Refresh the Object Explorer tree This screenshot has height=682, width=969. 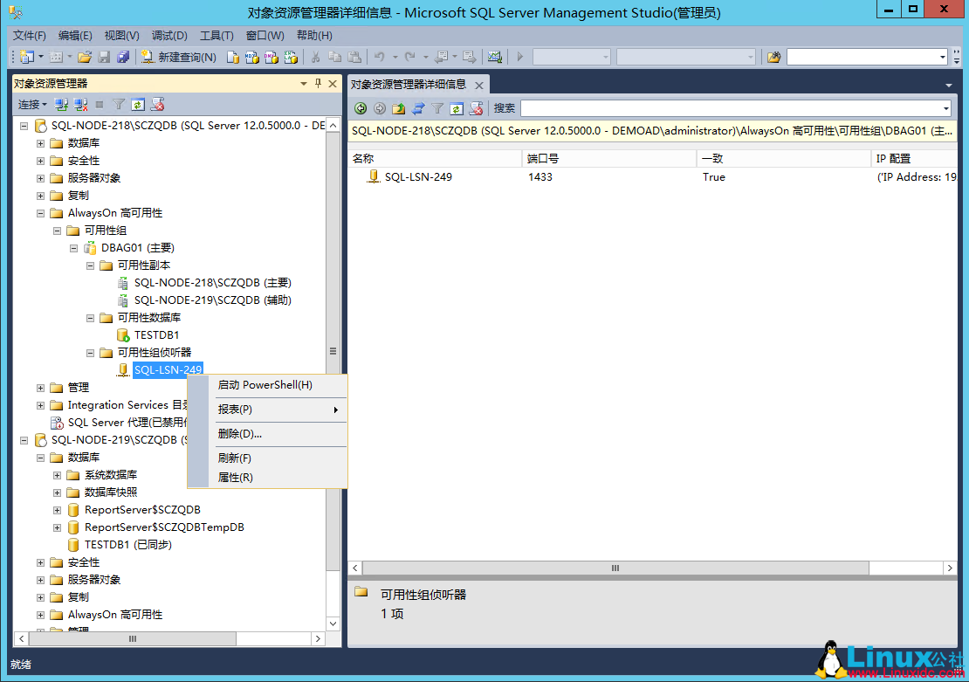click(x=138, y=104)
